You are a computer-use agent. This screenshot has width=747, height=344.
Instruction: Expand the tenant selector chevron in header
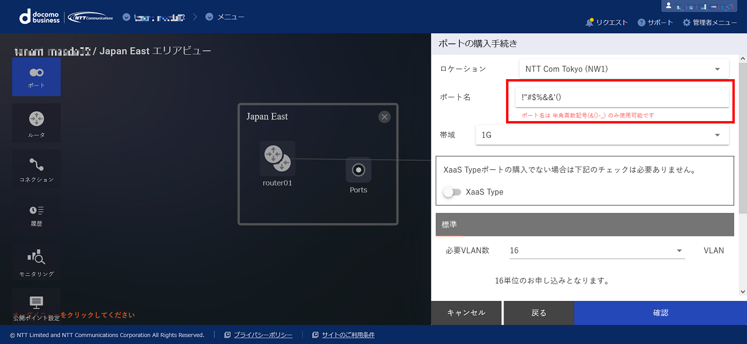point(127,17)
